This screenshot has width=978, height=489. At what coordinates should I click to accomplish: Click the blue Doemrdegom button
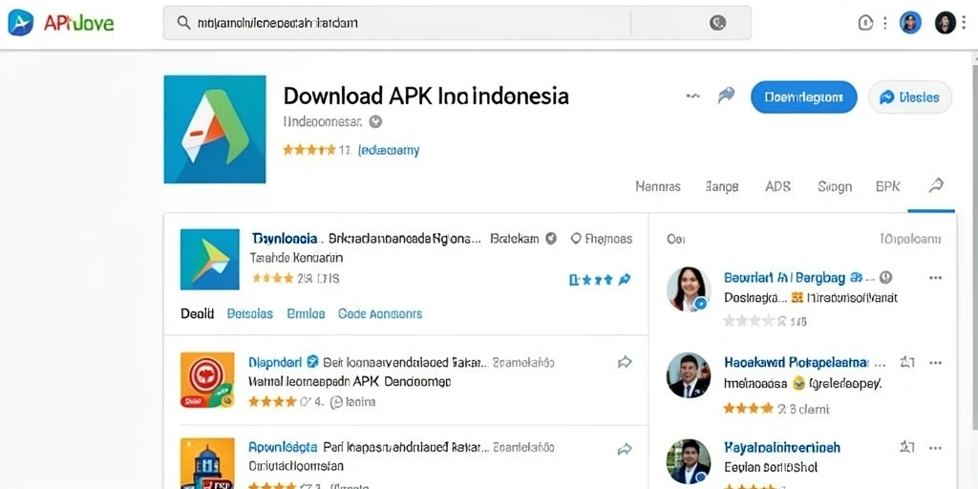click(x=803, y=97)
